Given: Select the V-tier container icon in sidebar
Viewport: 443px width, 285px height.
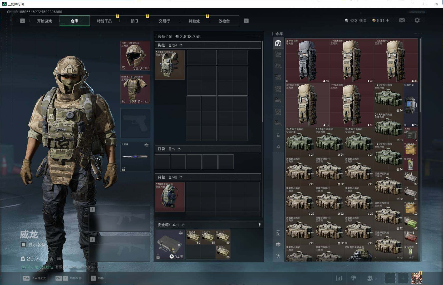Looking at the screenshot, I should pos(278,66).
